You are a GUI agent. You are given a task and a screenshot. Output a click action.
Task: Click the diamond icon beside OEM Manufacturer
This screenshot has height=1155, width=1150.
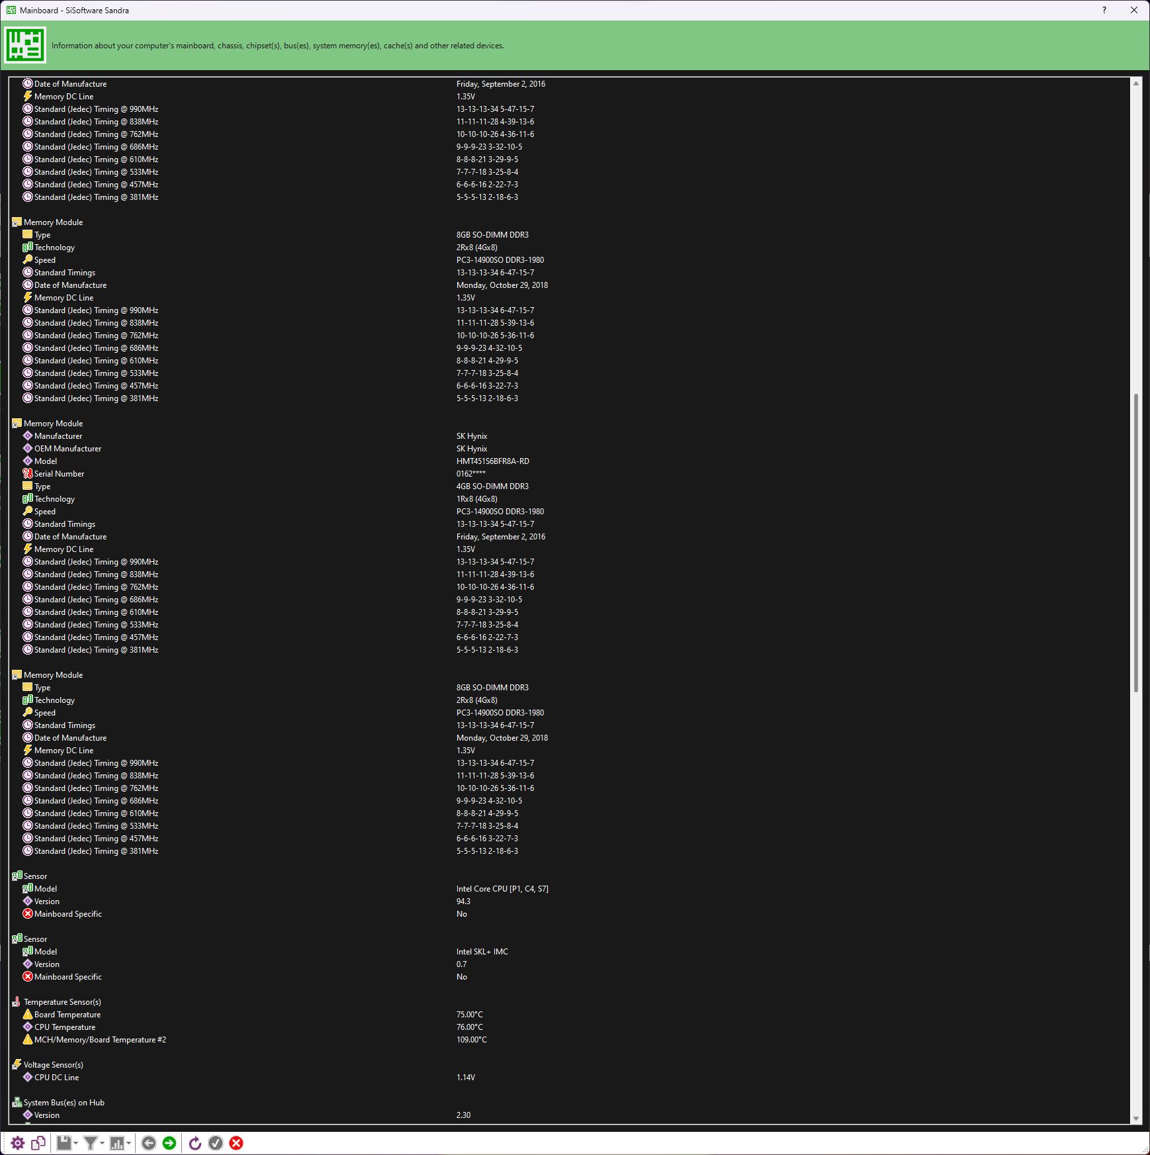point(28,448)
